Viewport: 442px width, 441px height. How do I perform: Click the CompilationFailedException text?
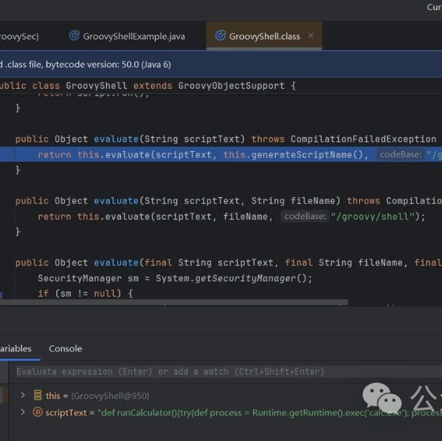pyautogui.click(x=364, y=139)
